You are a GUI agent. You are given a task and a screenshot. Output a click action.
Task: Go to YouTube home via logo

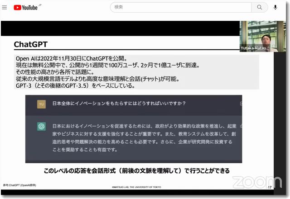pos(26,8)
